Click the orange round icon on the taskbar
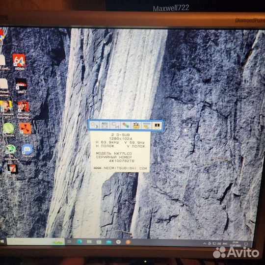Image resolution: width=265 pixels, height=265 pixels. [x=128, y=242]
